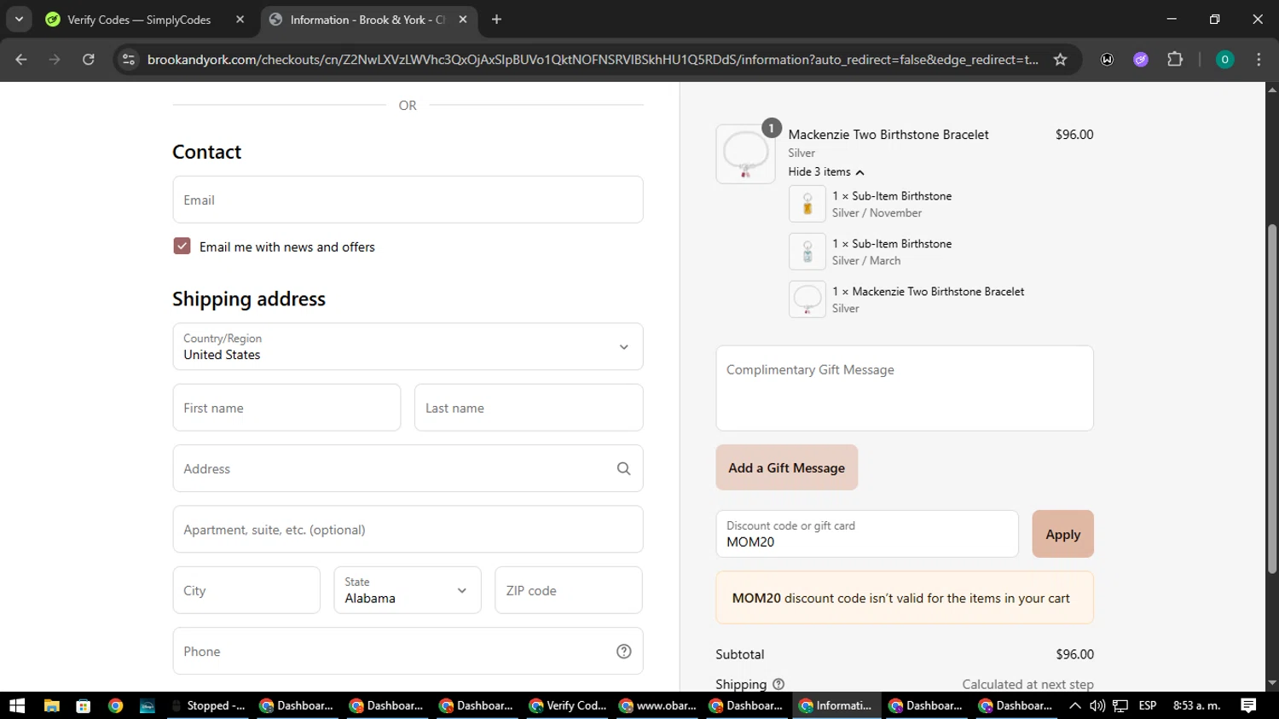Click the Shipping help question icon
The image size is (1279, 719).
coord(778,684)
